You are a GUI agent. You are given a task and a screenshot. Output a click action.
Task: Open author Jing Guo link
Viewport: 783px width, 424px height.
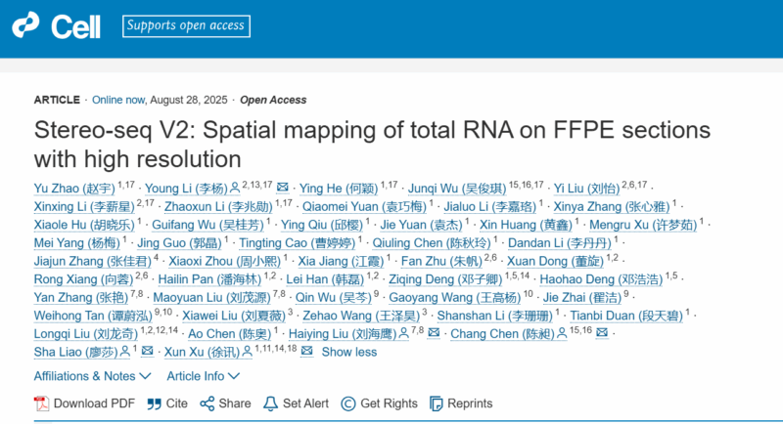(179, 243)
